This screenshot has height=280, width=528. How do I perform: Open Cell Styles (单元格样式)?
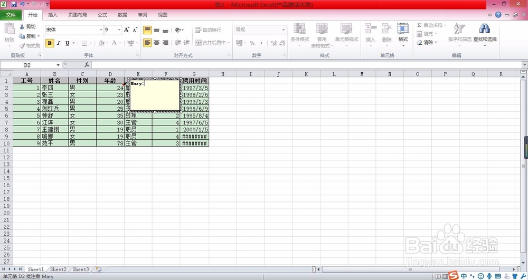pyautogui.click(x=346, y=35)
